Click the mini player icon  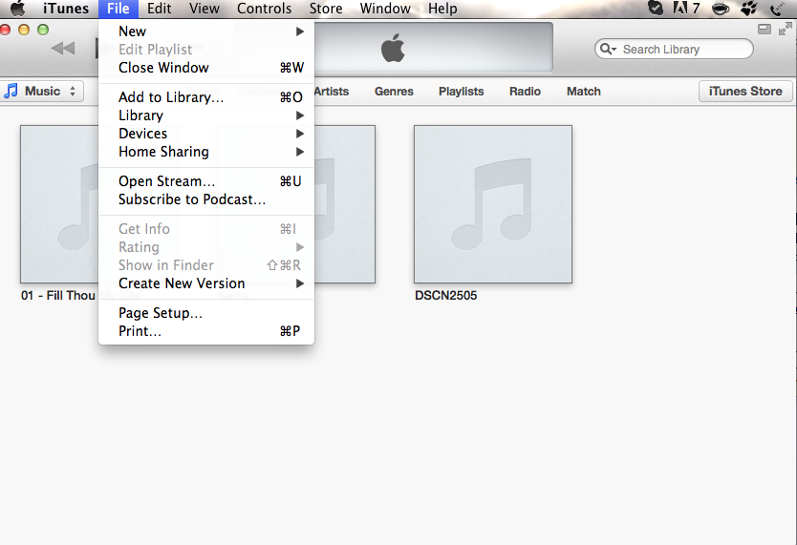(x=764, y=29)
